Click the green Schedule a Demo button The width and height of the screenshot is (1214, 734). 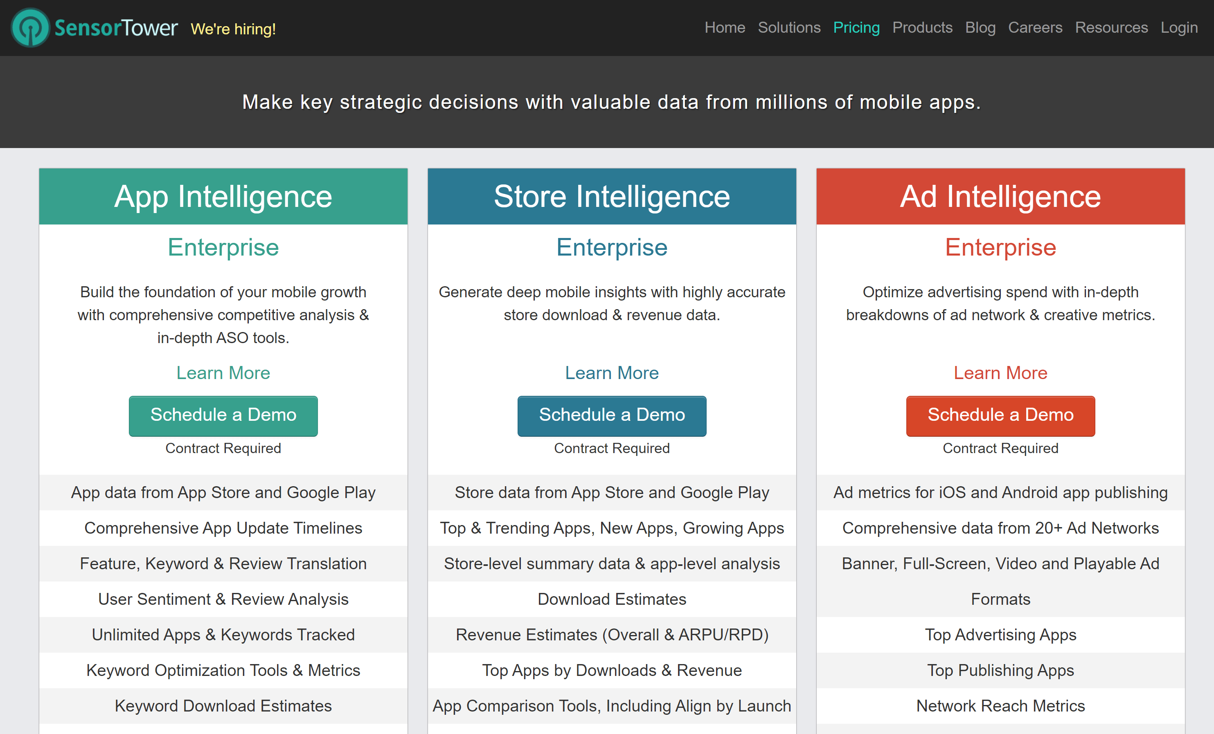click(223, 414)
